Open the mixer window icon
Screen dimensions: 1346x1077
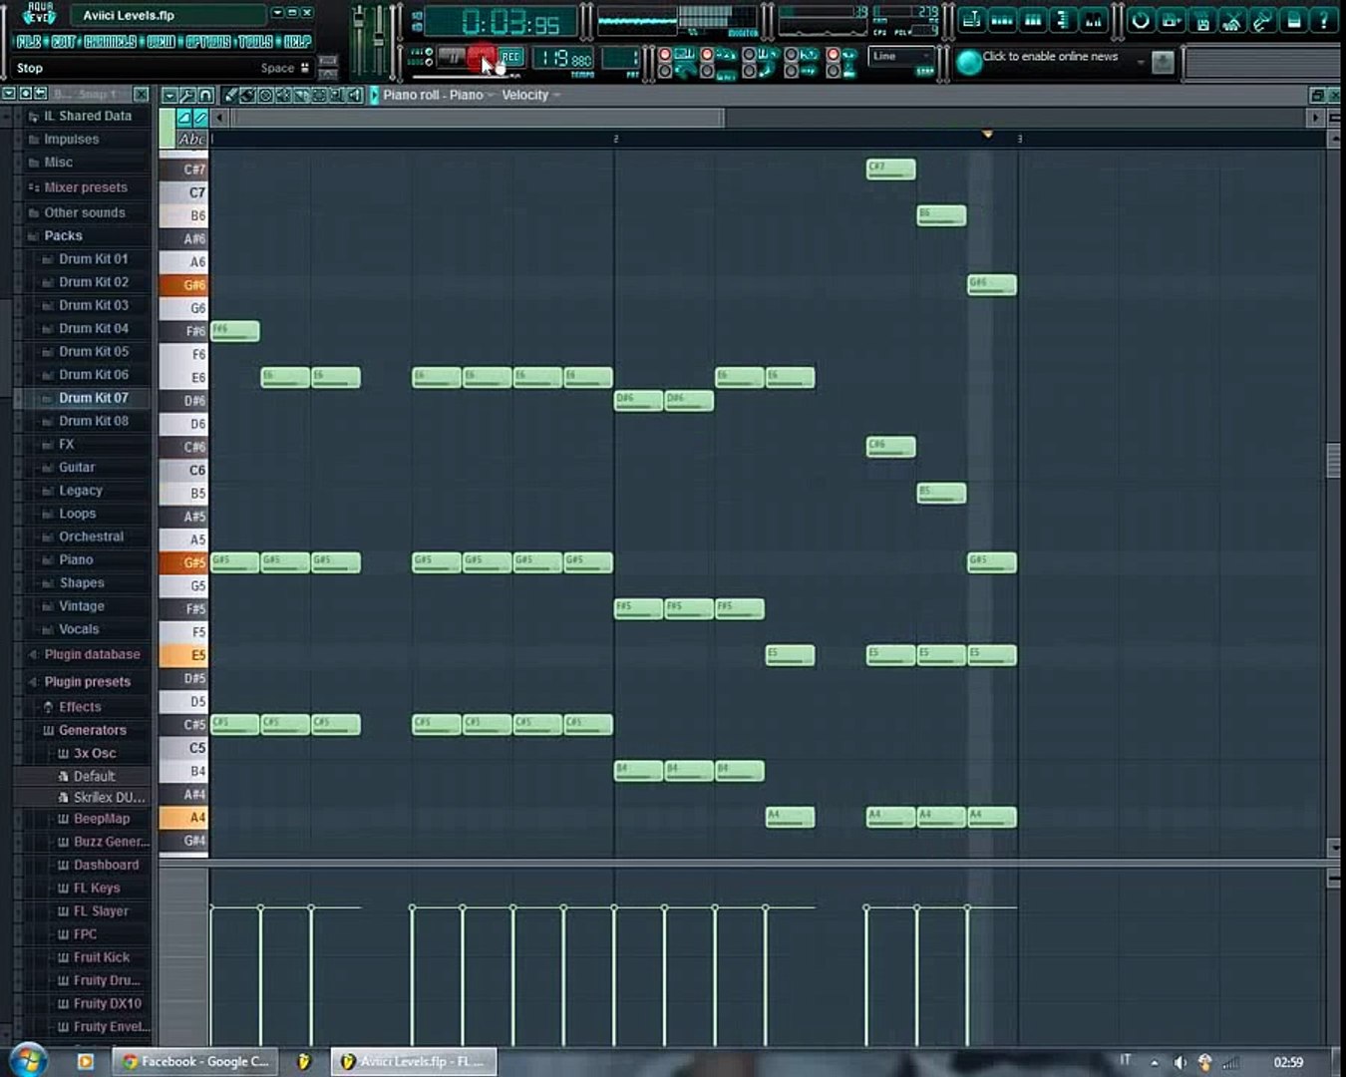1094,20
